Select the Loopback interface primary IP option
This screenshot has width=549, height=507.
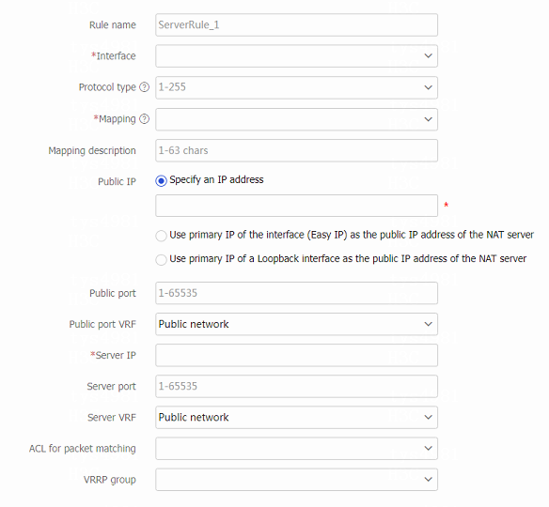click(x=161, y=260)
